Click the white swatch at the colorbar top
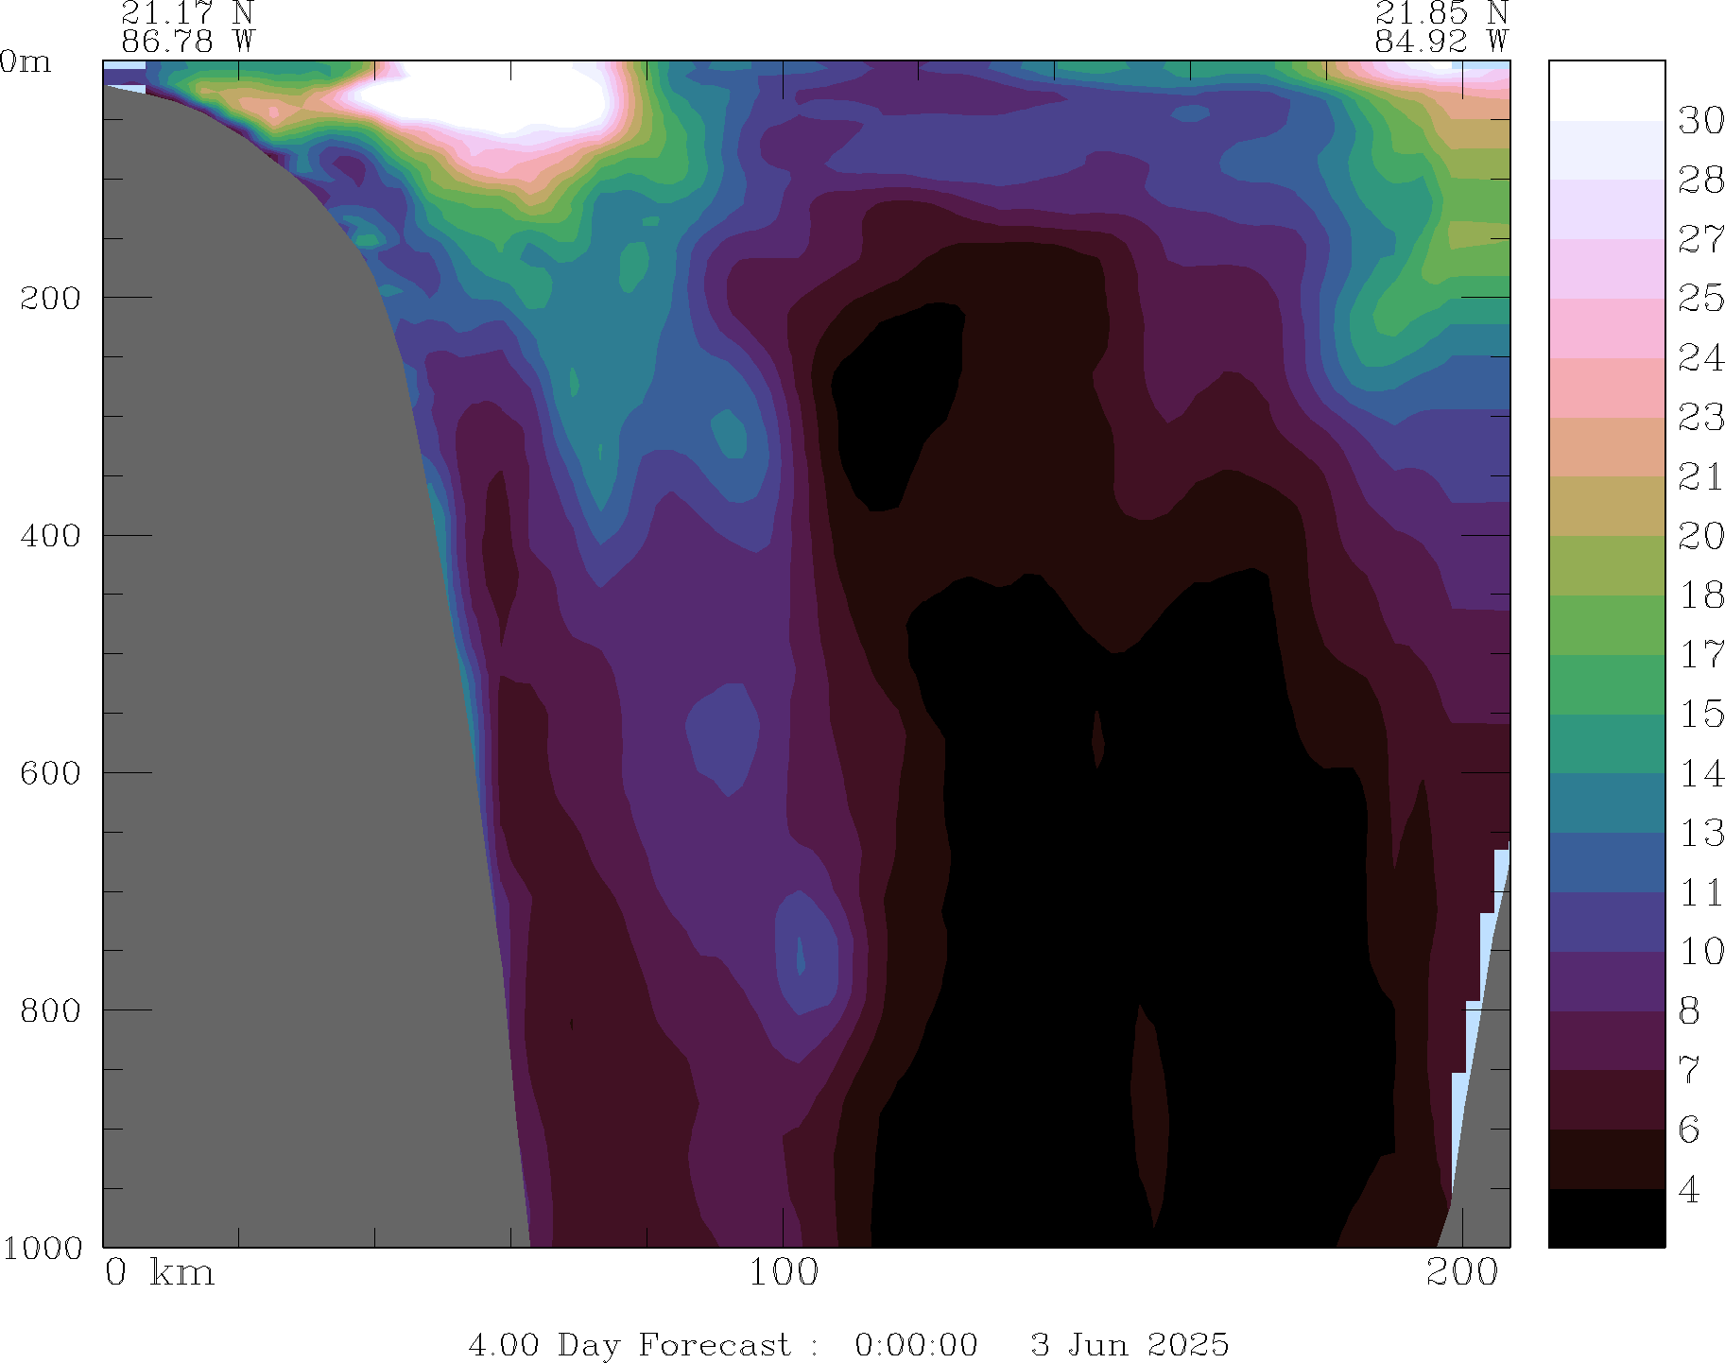The width and height of the screenshot is (1725, 1363). point(1606,91)
